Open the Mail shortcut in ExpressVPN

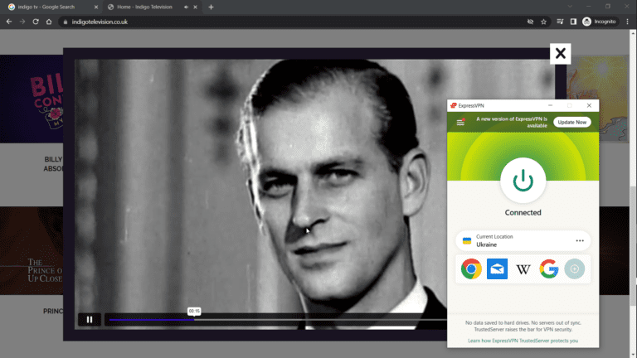(498, 268)
